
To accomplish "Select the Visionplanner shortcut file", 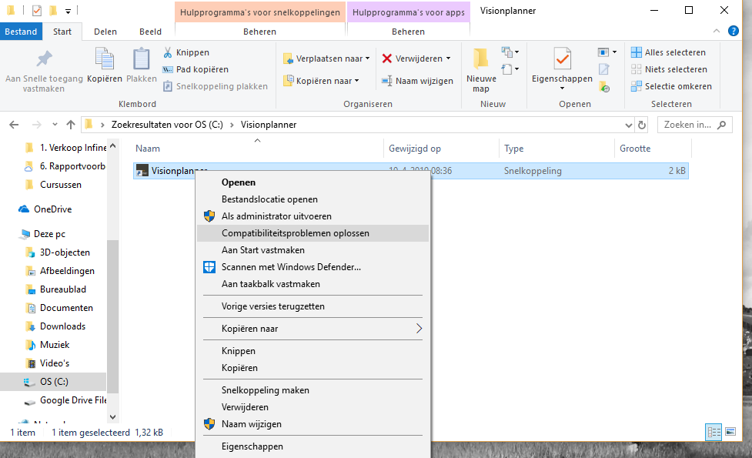I will tap(410, 171).
